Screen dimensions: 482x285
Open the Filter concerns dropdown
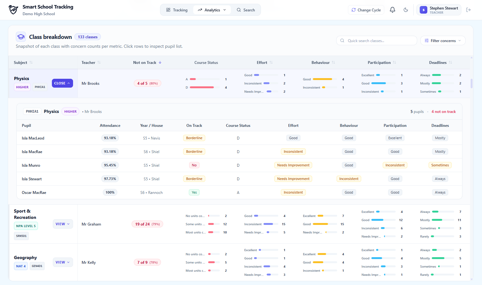(443, 40)
